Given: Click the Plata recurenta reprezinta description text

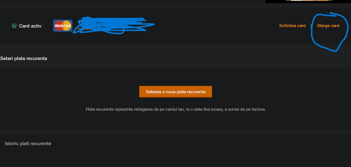Looking at the screenshot, I should 176,109.
